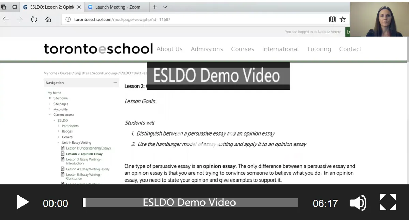Mute the video with the speaker icon
Screen dimensions: 409x220
[358, 202]
